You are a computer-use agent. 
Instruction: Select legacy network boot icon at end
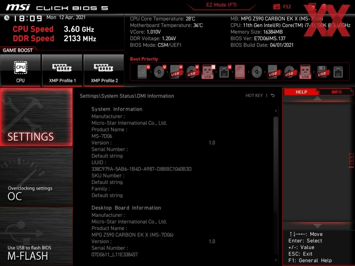coord(338,72)
